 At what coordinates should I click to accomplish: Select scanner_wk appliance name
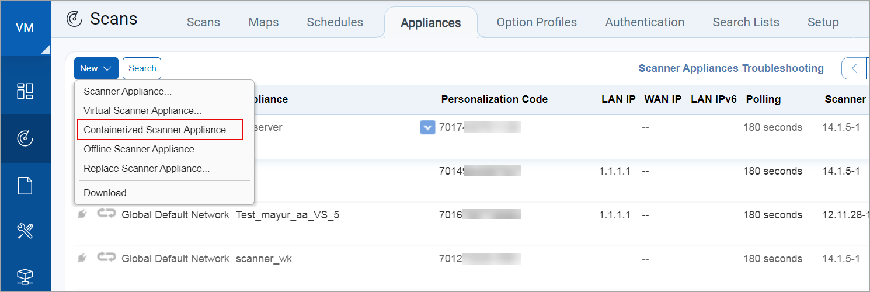pos(264,259)
